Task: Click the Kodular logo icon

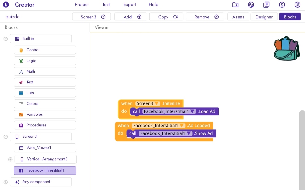Action: 6,5
